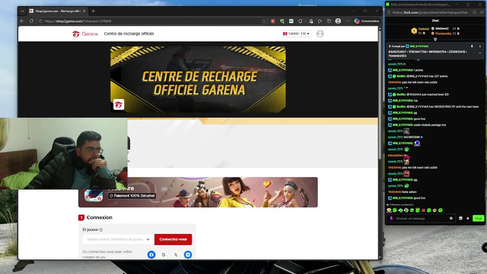Open the Favorites list icon in toolbar

pyautogui.click(x=320, y=21)
